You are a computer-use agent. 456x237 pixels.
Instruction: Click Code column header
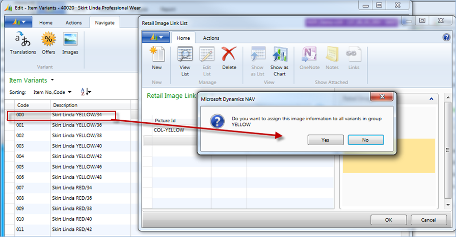coord(32,105)
